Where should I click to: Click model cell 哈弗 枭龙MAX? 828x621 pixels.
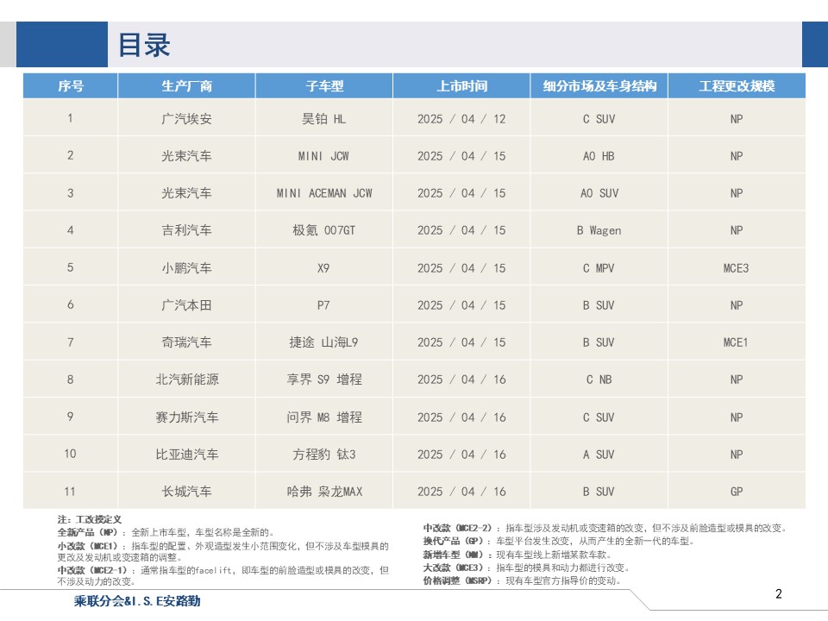[324, 491]
